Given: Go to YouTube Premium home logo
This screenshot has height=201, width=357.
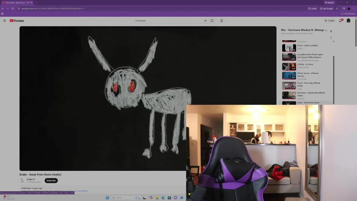Looking at the screenshot, I should pos(17,21).
